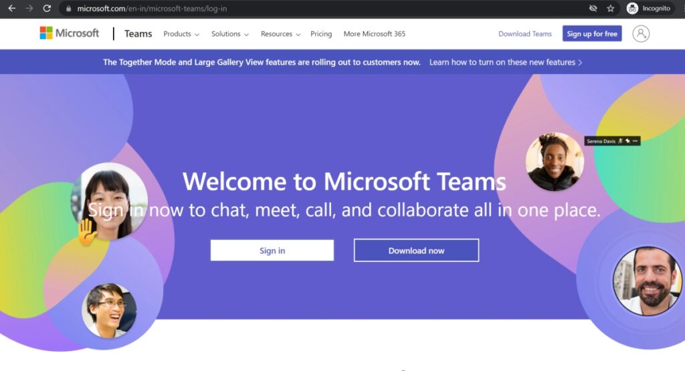Image resolution: width=685 pixels, height=371 pixels.
Task: Click the photo of woman with raised hand
Action: [x=109, y=202]
